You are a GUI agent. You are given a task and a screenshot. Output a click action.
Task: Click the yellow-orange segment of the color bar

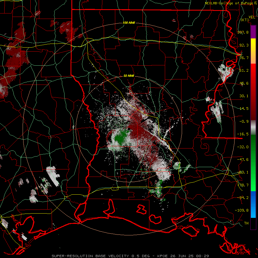coord(253,51)
